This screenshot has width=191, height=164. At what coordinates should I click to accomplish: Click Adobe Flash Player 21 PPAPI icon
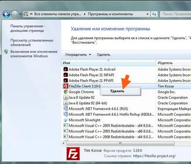(66, 80)
